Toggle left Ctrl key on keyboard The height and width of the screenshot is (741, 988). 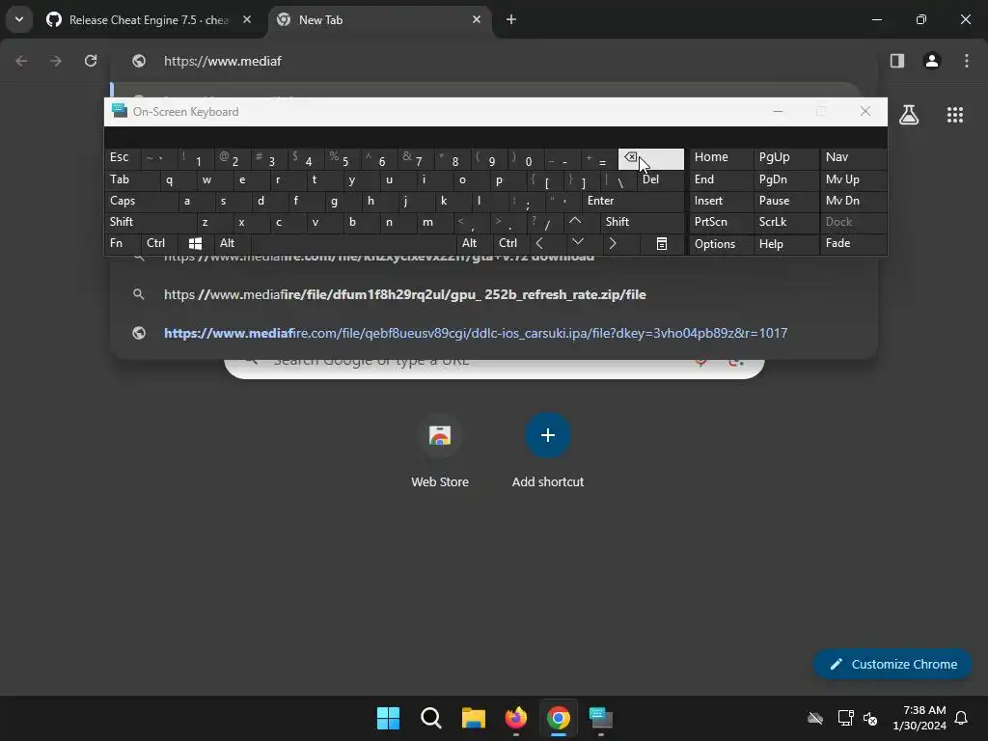(159, 243)
